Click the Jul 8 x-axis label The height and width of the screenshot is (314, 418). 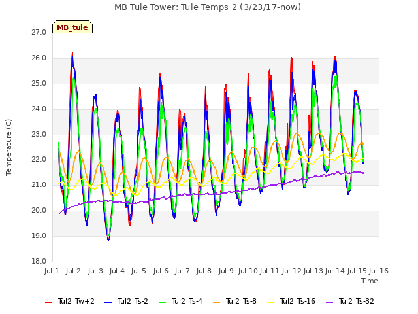204,271
